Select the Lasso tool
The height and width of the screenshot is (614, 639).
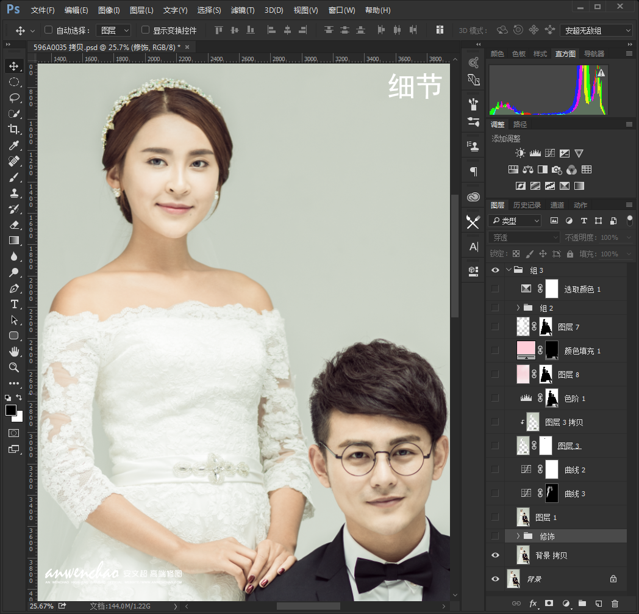(14, 98)
